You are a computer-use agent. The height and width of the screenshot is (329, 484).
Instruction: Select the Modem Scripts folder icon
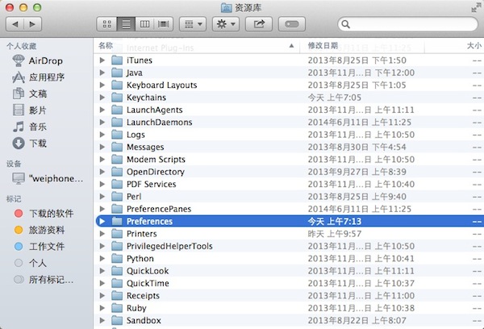click(x=117, y=159)
